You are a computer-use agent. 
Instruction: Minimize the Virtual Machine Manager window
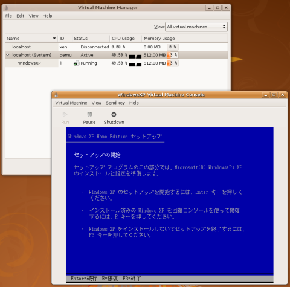click(x=209, y=8)
